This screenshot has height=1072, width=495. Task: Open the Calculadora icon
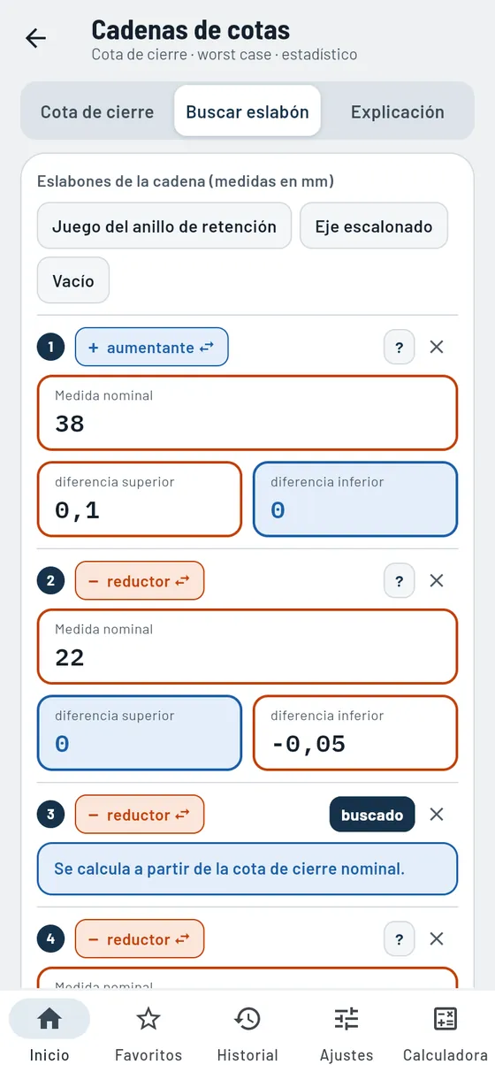pyautogui.click(x=445, y=1019)
